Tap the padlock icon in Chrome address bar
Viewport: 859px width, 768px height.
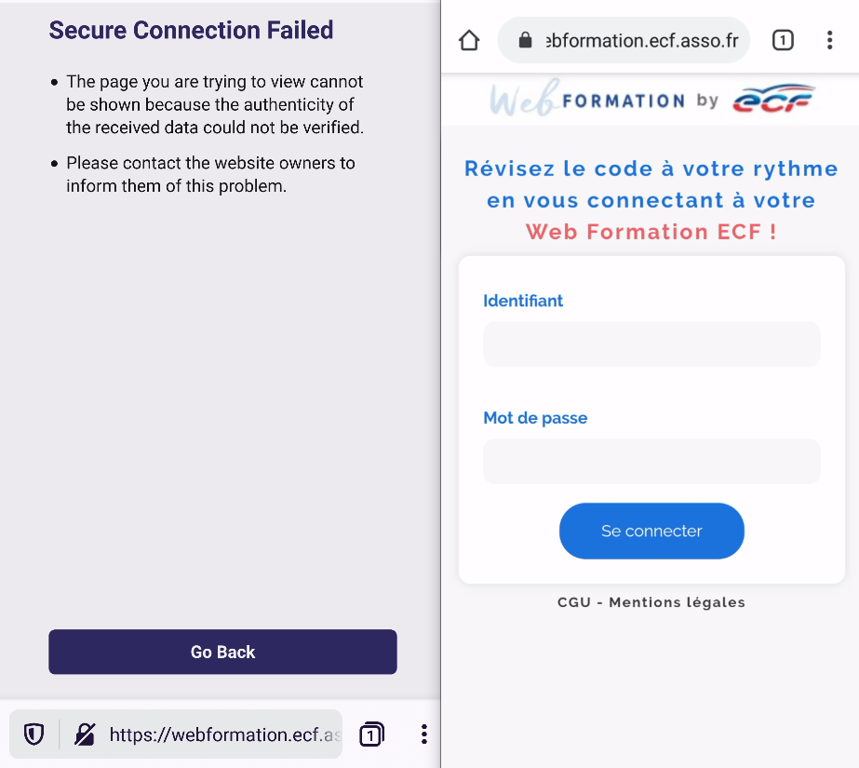(525, 40)
